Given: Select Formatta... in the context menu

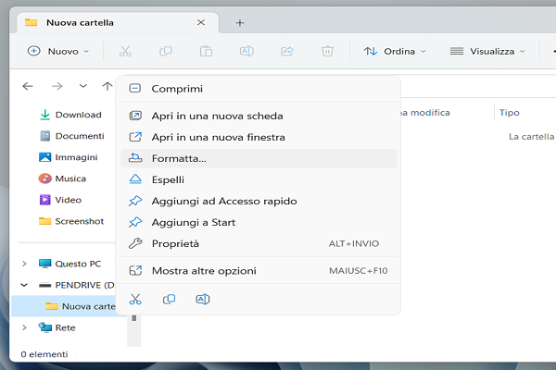Looking at the screenshot, I should coord(179,158).
